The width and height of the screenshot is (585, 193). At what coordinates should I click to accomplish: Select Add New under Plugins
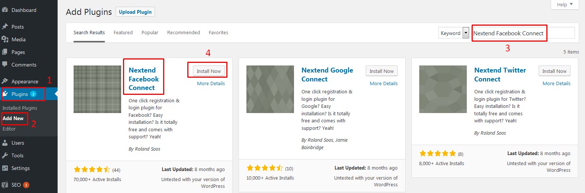[x=13, y=118]
